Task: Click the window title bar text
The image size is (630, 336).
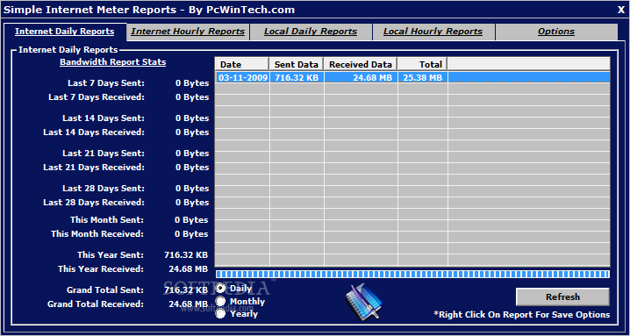Action: (x=149, y=10)
